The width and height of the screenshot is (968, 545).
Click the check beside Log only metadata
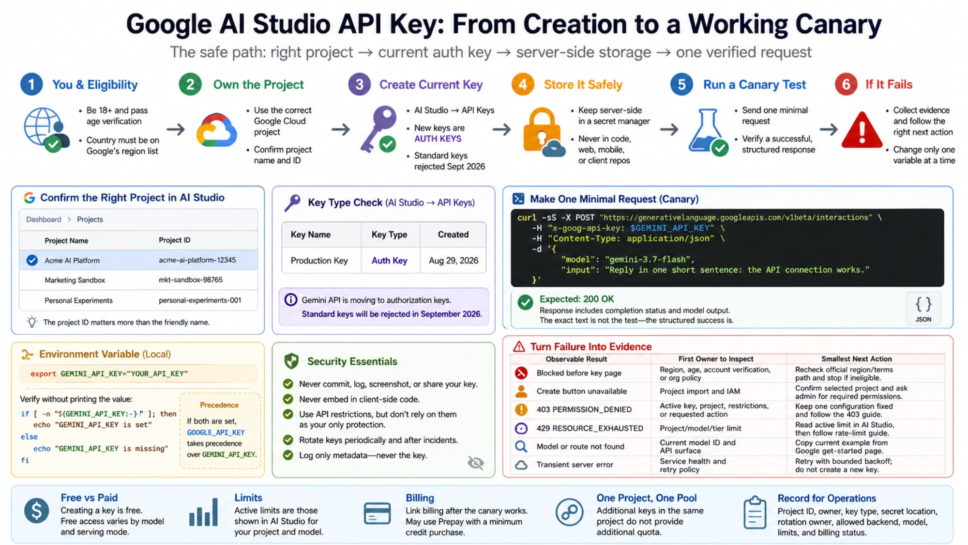(288, 455)
